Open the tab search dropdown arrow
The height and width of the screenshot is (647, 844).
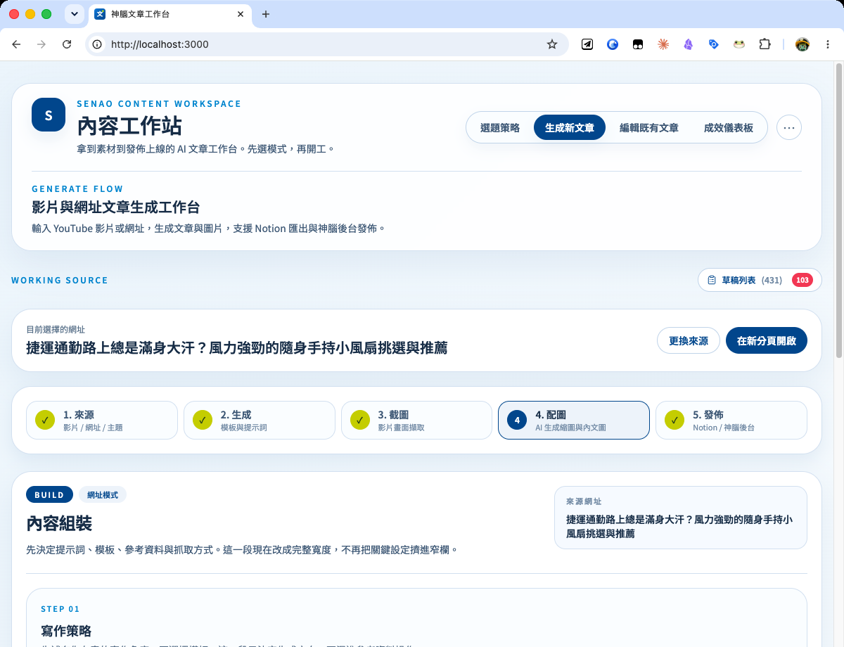(74, 14)
